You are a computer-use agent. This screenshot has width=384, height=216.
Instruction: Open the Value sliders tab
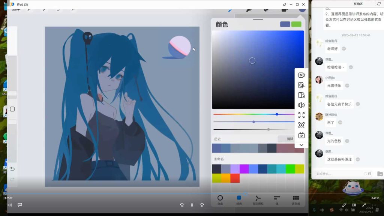(277, 199)
